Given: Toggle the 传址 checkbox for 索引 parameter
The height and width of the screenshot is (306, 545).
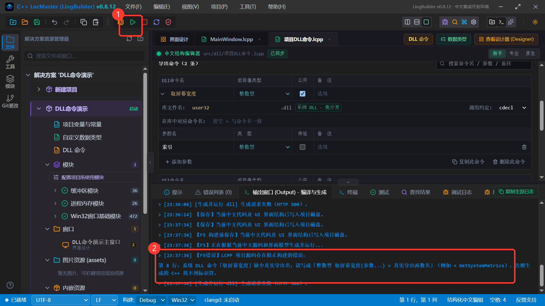Looking at the screenshot, I should click(303, 147).
